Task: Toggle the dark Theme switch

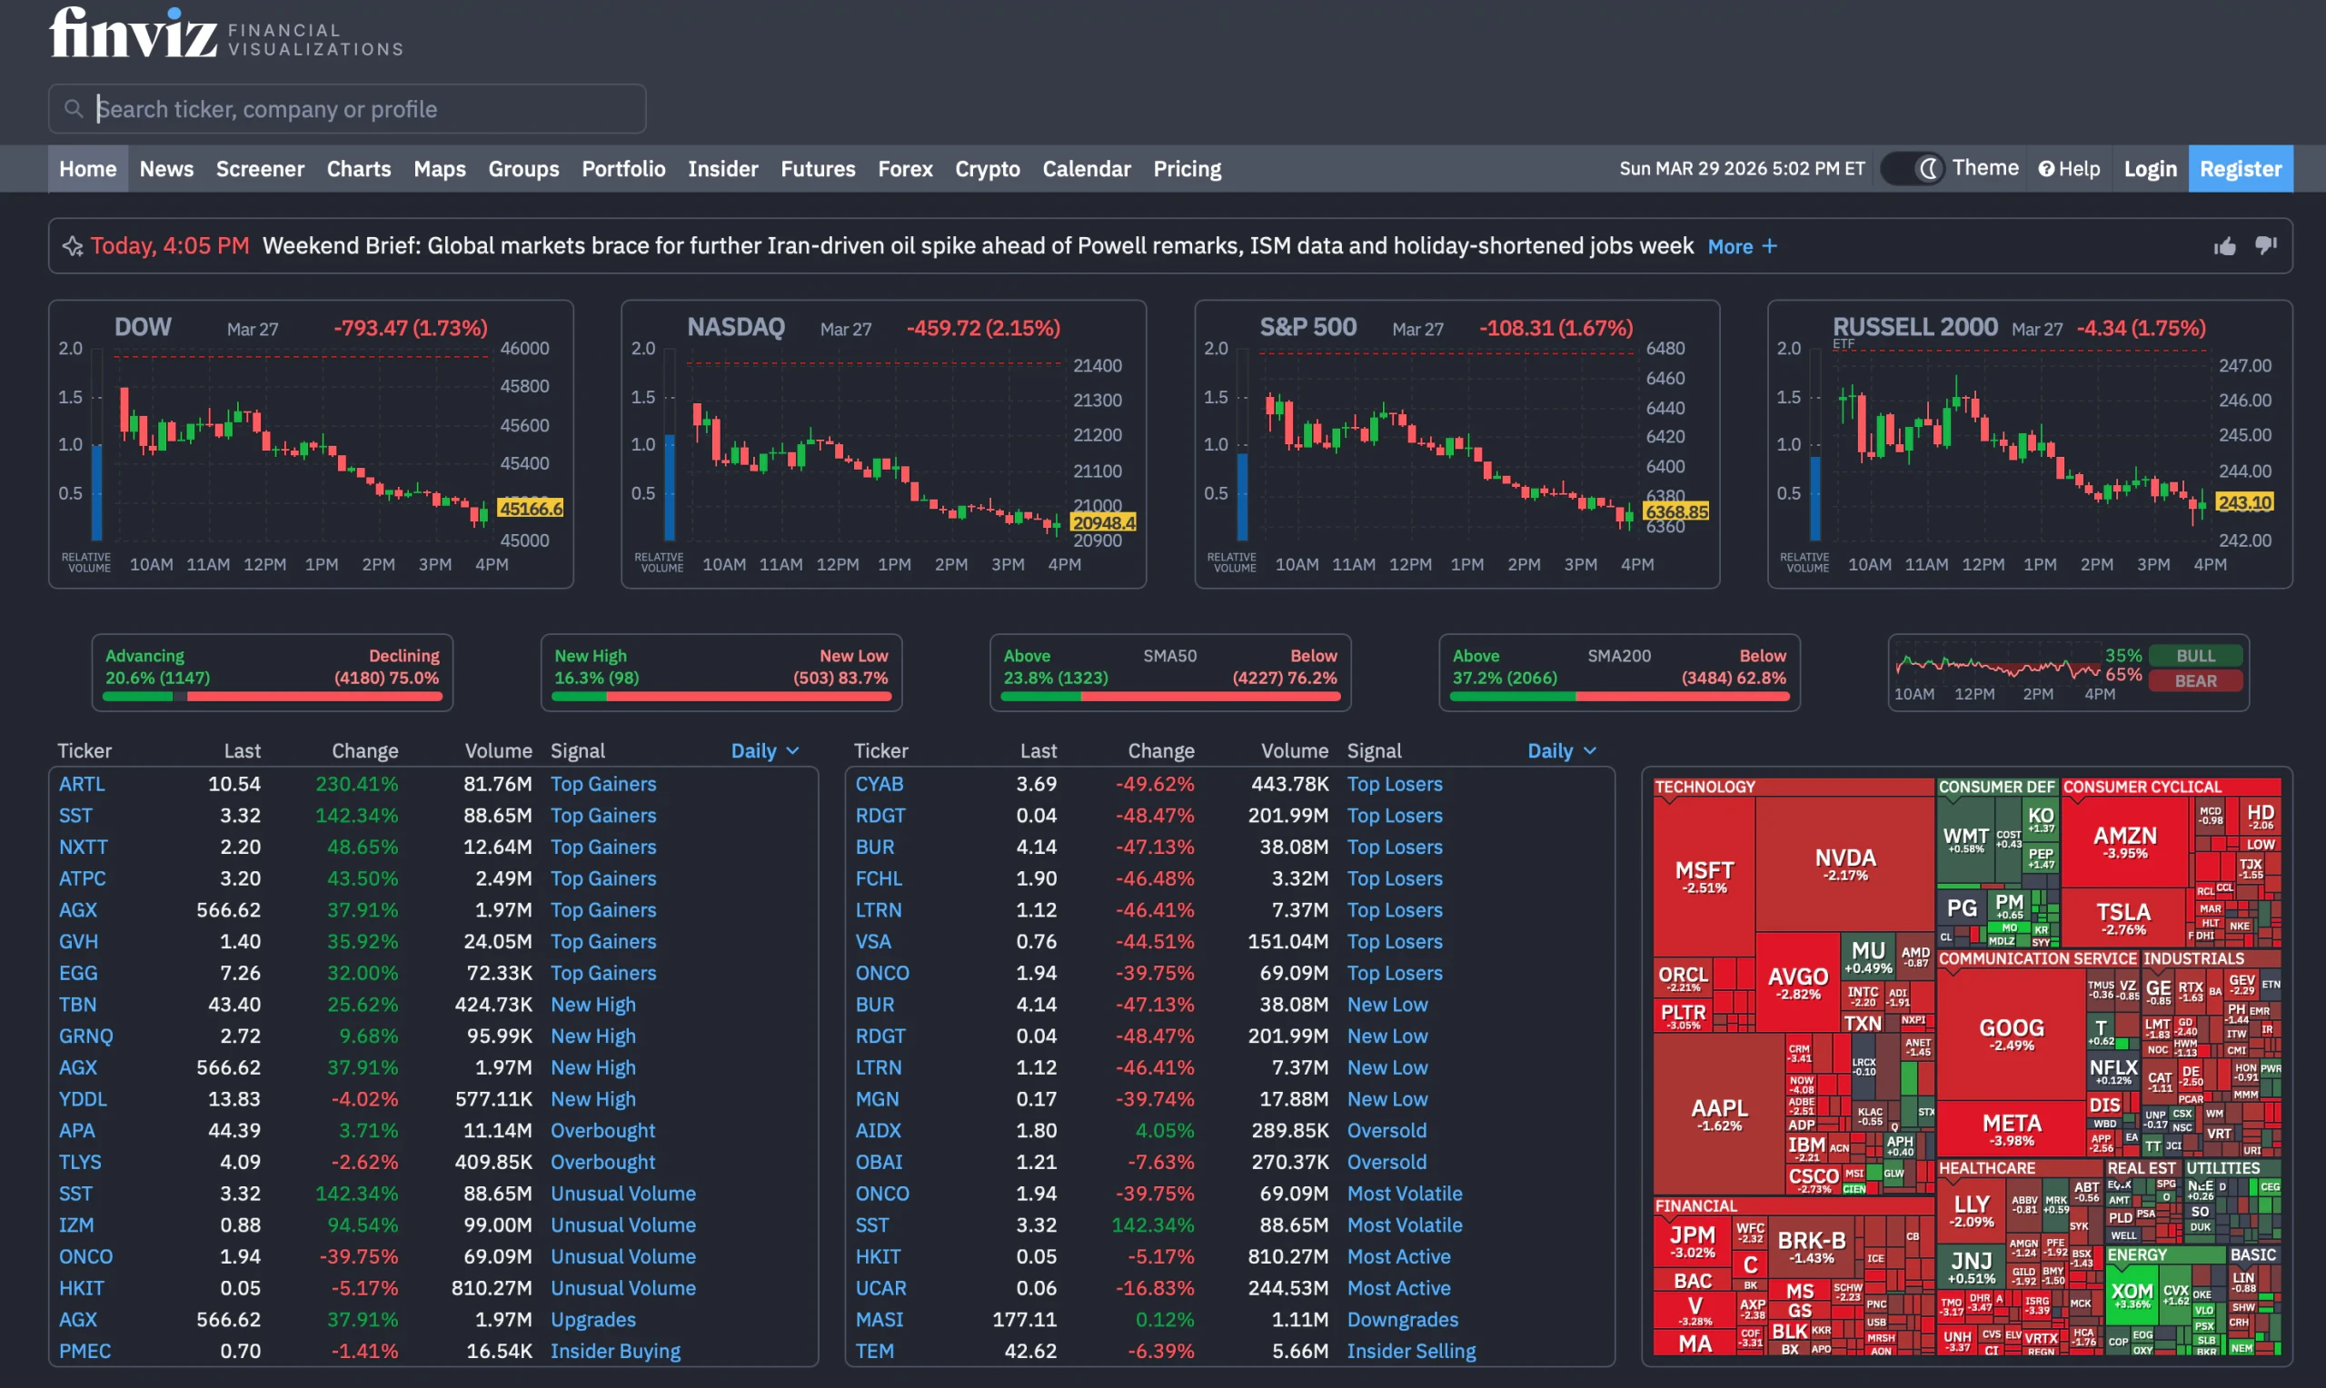Action: (x=1912, y=168)
